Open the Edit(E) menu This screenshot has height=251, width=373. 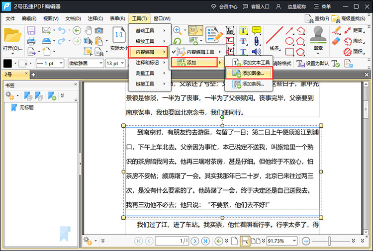click(x=29, y=18)
